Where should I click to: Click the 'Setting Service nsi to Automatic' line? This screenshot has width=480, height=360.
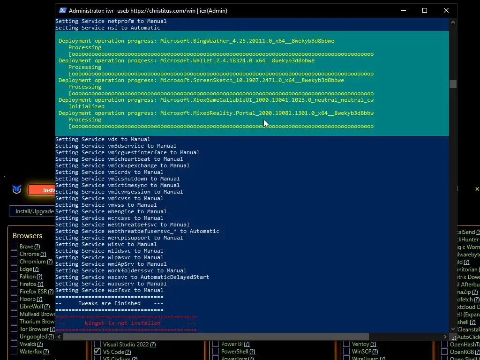pyautogui.click(x=108, y=28)
